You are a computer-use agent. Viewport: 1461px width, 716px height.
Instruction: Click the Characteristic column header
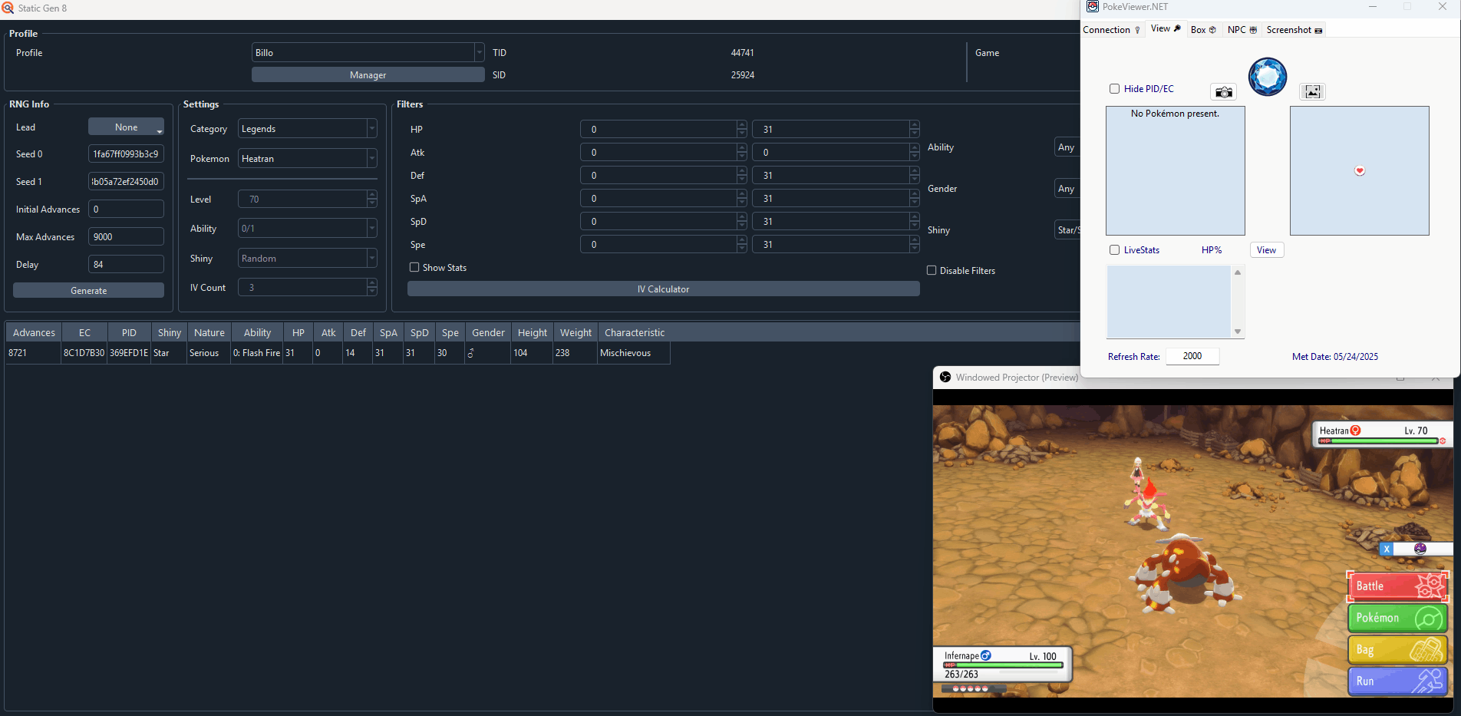point(635,333)
